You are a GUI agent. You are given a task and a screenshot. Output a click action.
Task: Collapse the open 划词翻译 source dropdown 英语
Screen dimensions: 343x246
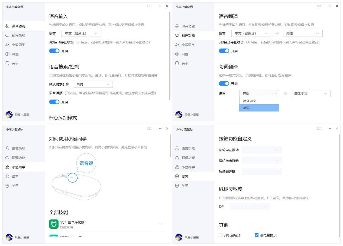pyautogui.click(x=259, y=94)
